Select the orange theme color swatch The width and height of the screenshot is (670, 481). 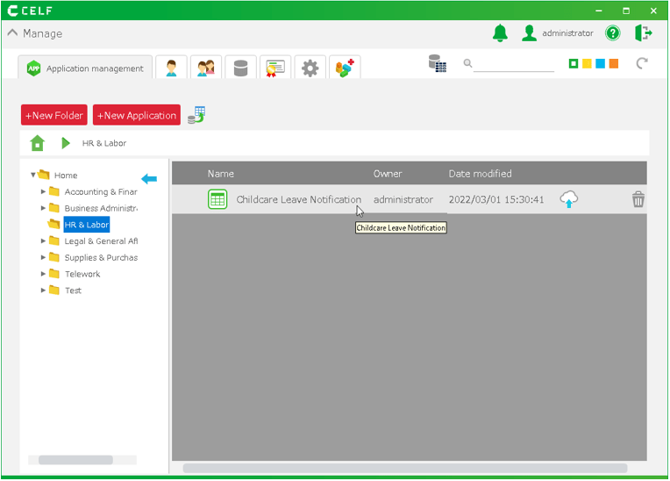tap(614, 64)
